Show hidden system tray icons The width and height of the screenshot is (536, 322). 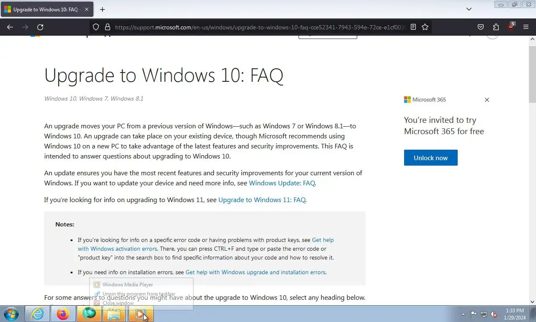(463, 314)
